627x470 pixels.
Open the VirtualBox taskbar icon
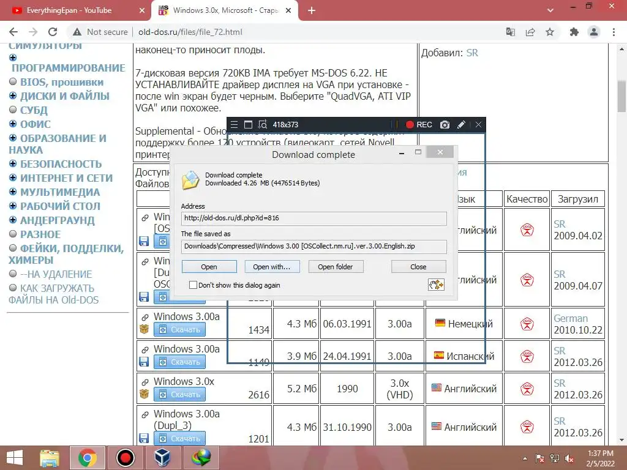163,458
